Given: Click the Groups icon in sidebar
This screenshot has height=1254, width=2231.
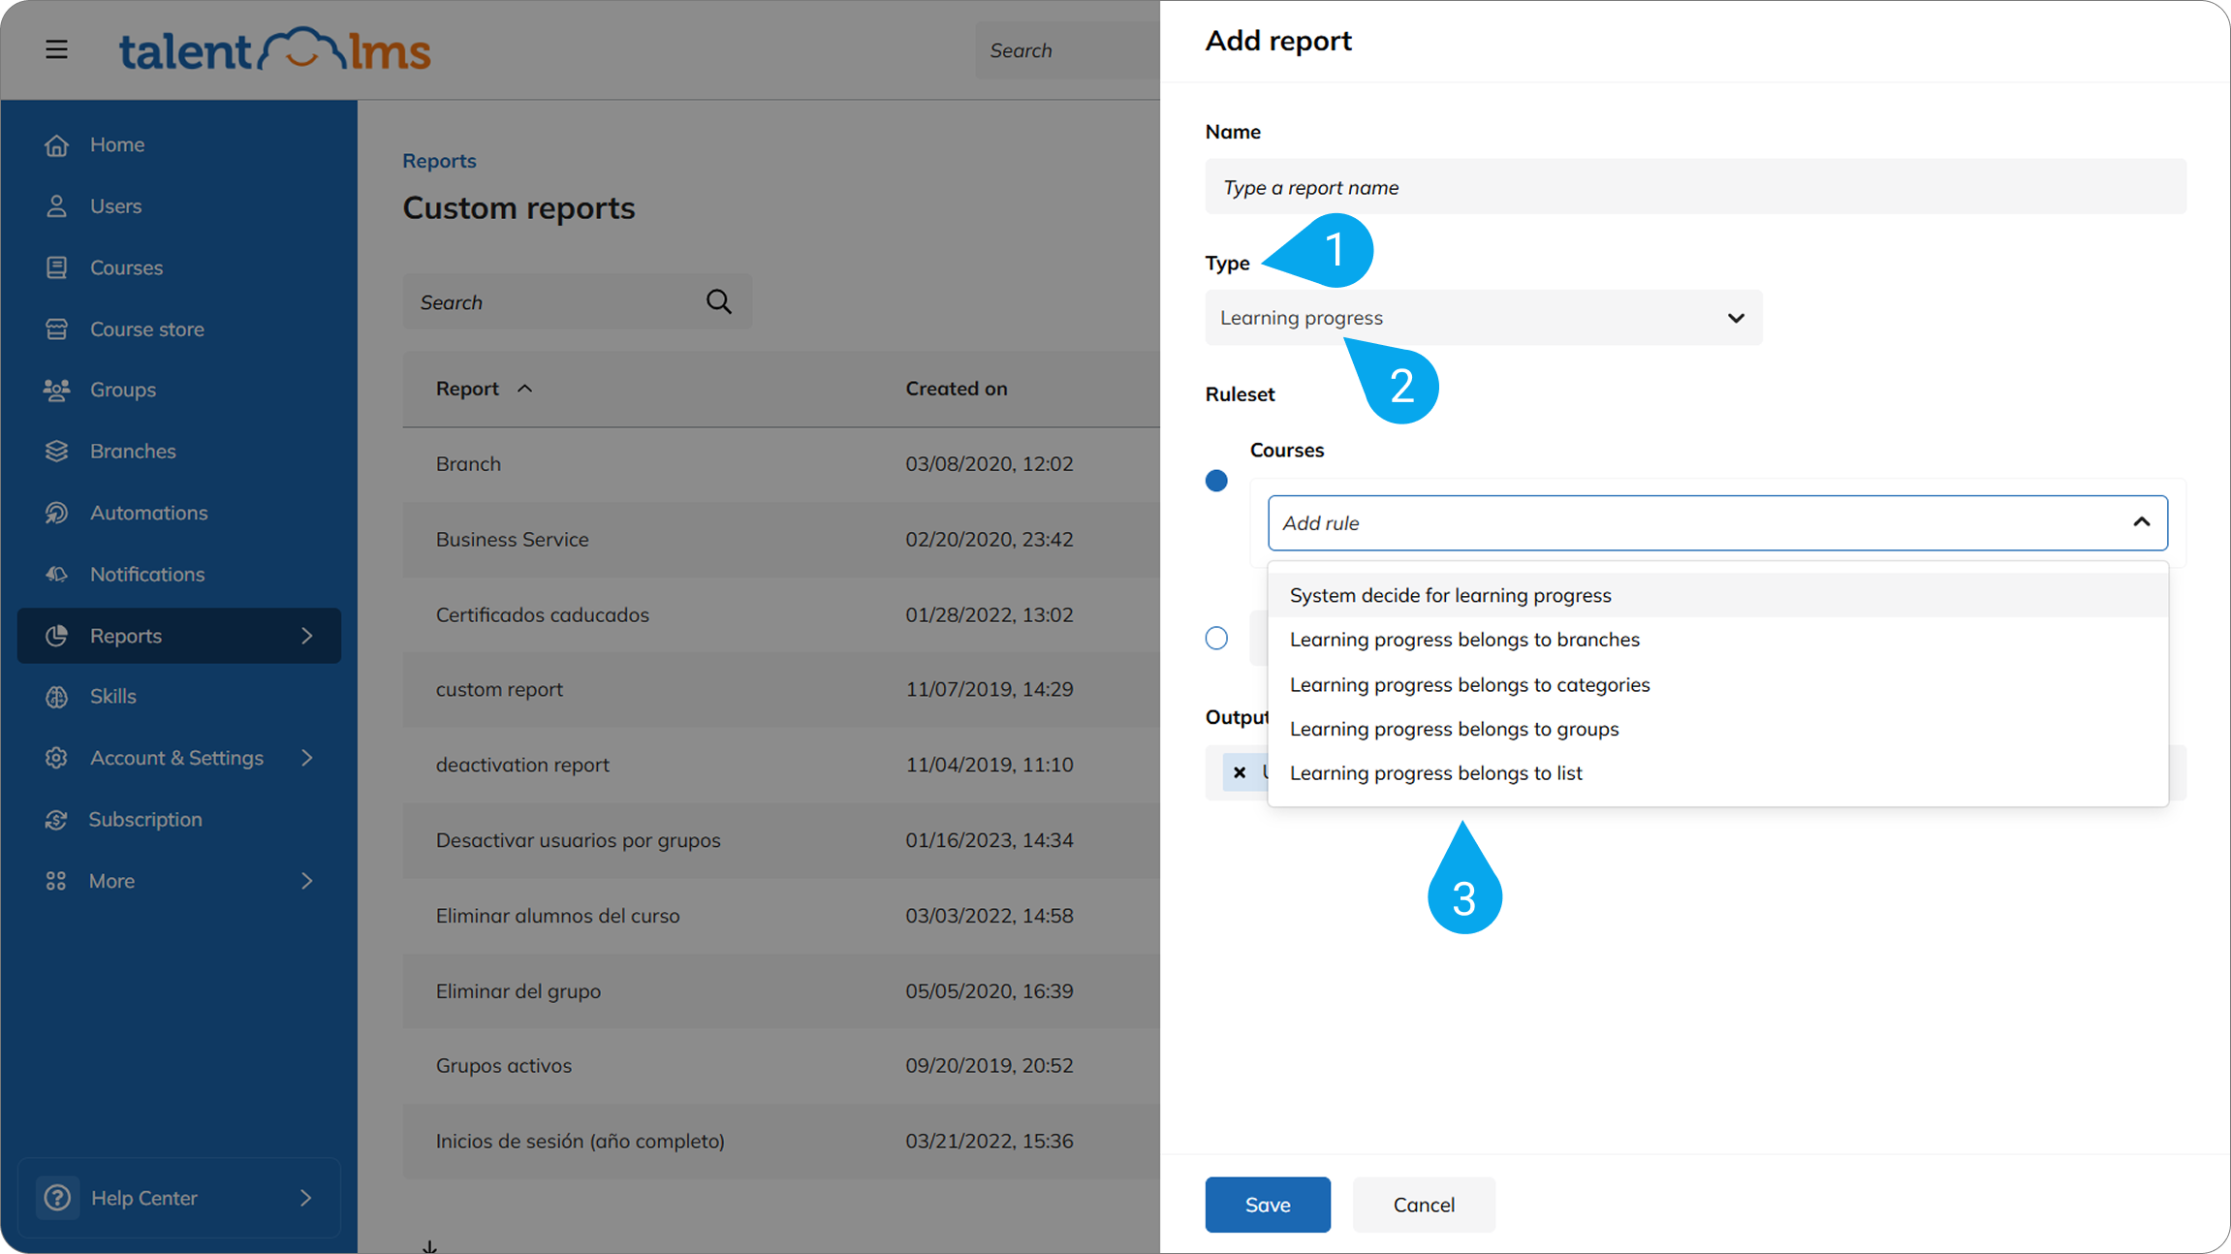Looking at the screenshot, I should tap(56, 390).
